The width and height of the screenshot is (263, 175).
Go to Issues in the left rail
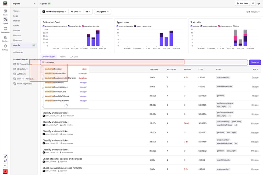coord(5,12)
